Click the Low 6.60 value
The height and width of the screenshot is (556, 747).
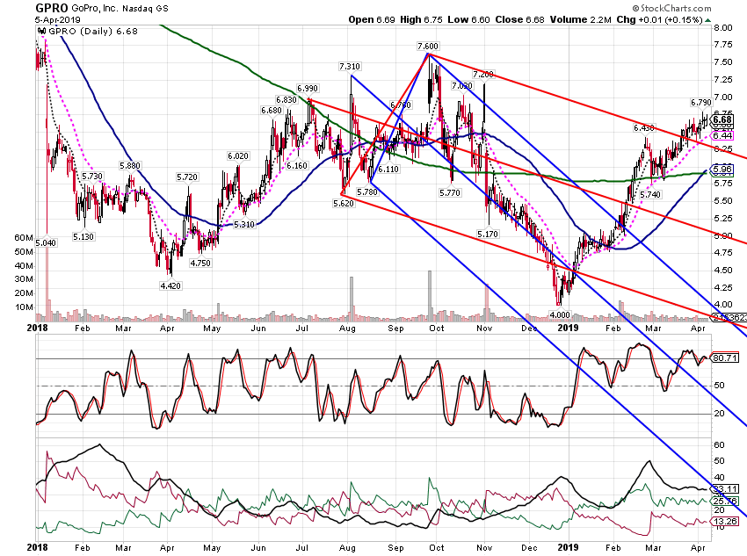point(468,19)
